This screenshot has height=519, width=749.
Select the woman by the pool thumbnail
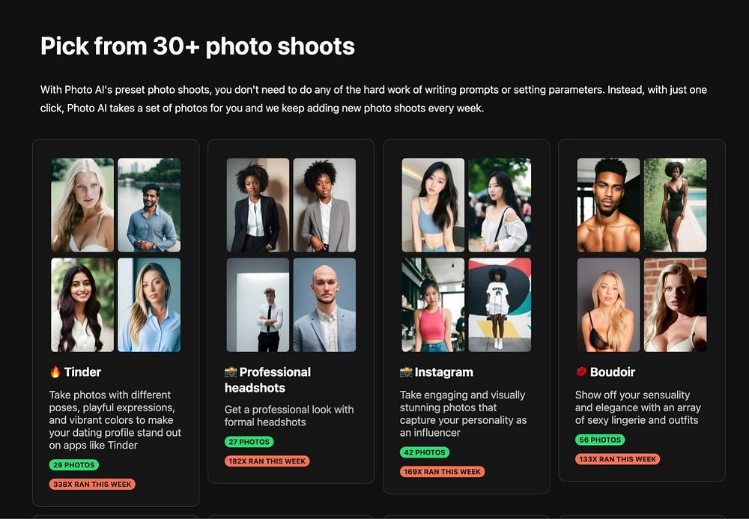click(675, 205)
